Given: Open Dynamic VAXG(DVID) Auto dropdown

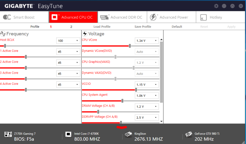Looking at the screenshot, I should click(147, 74).
